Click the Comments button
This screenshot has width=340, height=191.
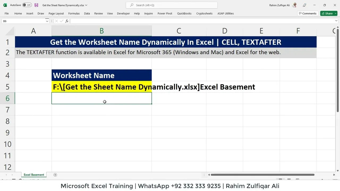pos(308,14)
